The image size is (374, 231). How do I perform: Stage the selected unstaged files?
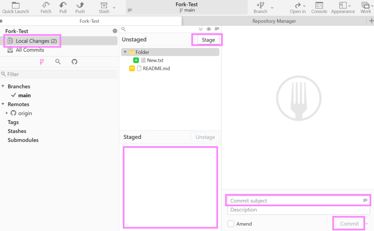tap(208, 40)
